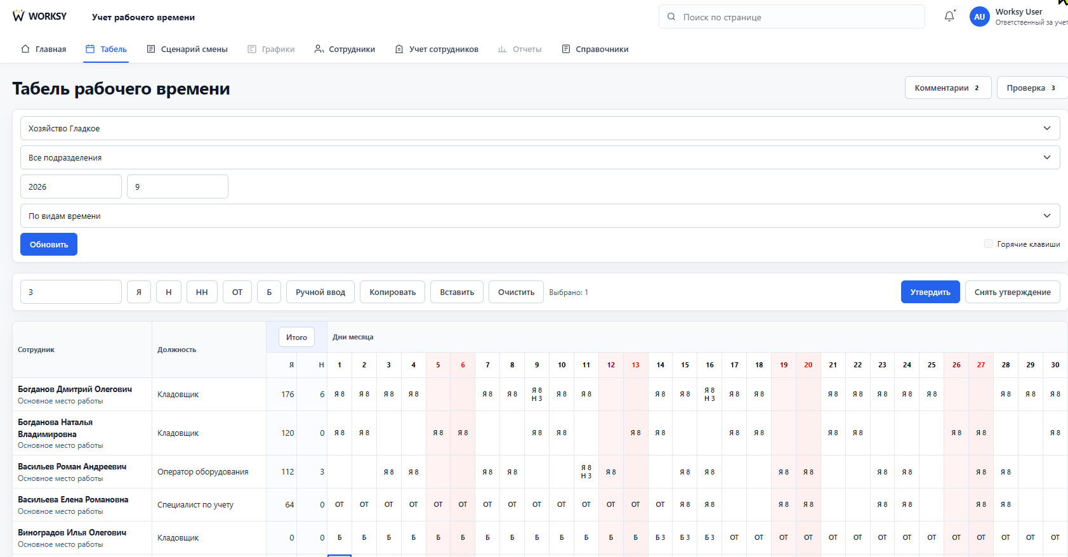The height and width of the screenshot is (557, 1068).
Task: Click the Вставить button
Action: coord(457,292)
